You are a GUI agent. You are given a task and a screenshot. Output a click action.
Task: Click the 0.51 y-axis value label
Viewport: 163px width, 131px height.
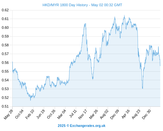point(5,106)
